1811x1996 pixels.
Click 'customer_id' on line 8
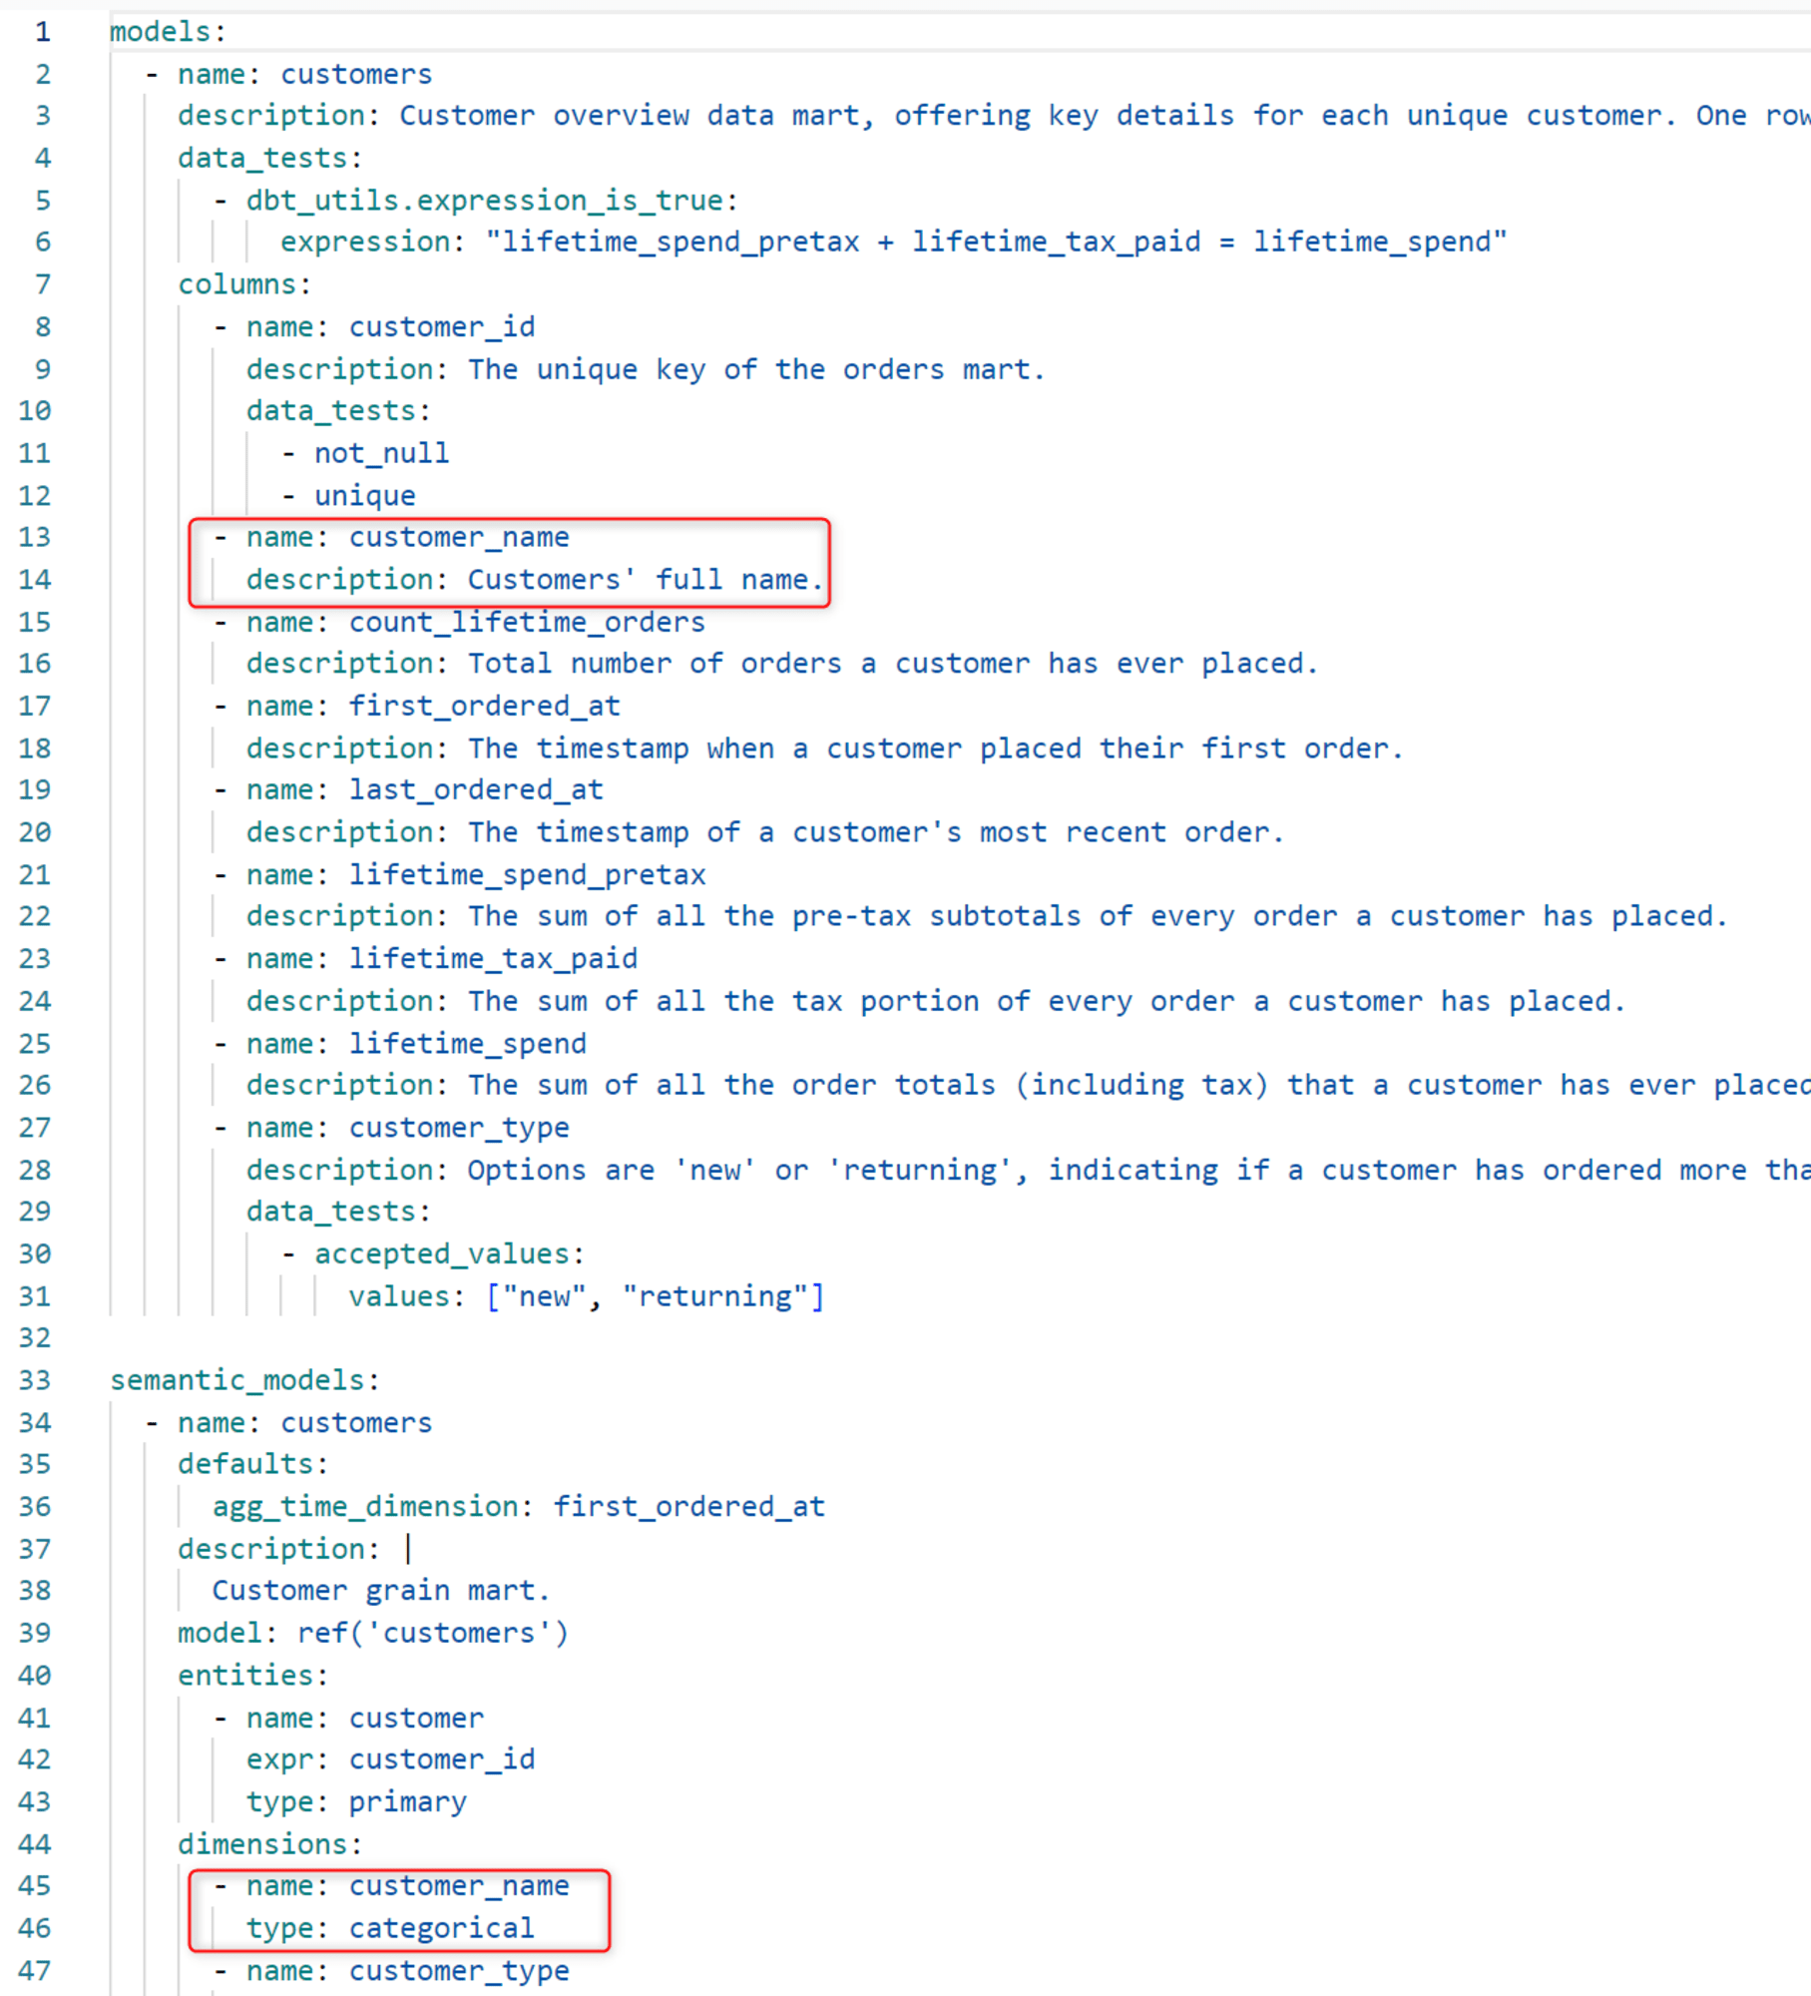pos(442,327)
